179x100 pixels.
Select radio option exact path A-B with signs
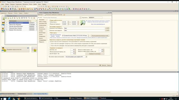click(50, 44)
